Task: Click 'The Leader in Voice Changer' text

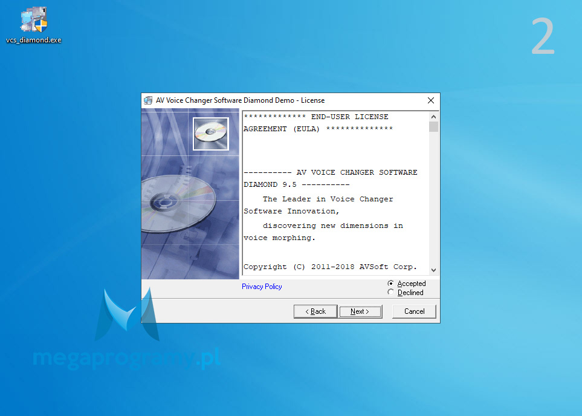Action: tap(328, 199)
